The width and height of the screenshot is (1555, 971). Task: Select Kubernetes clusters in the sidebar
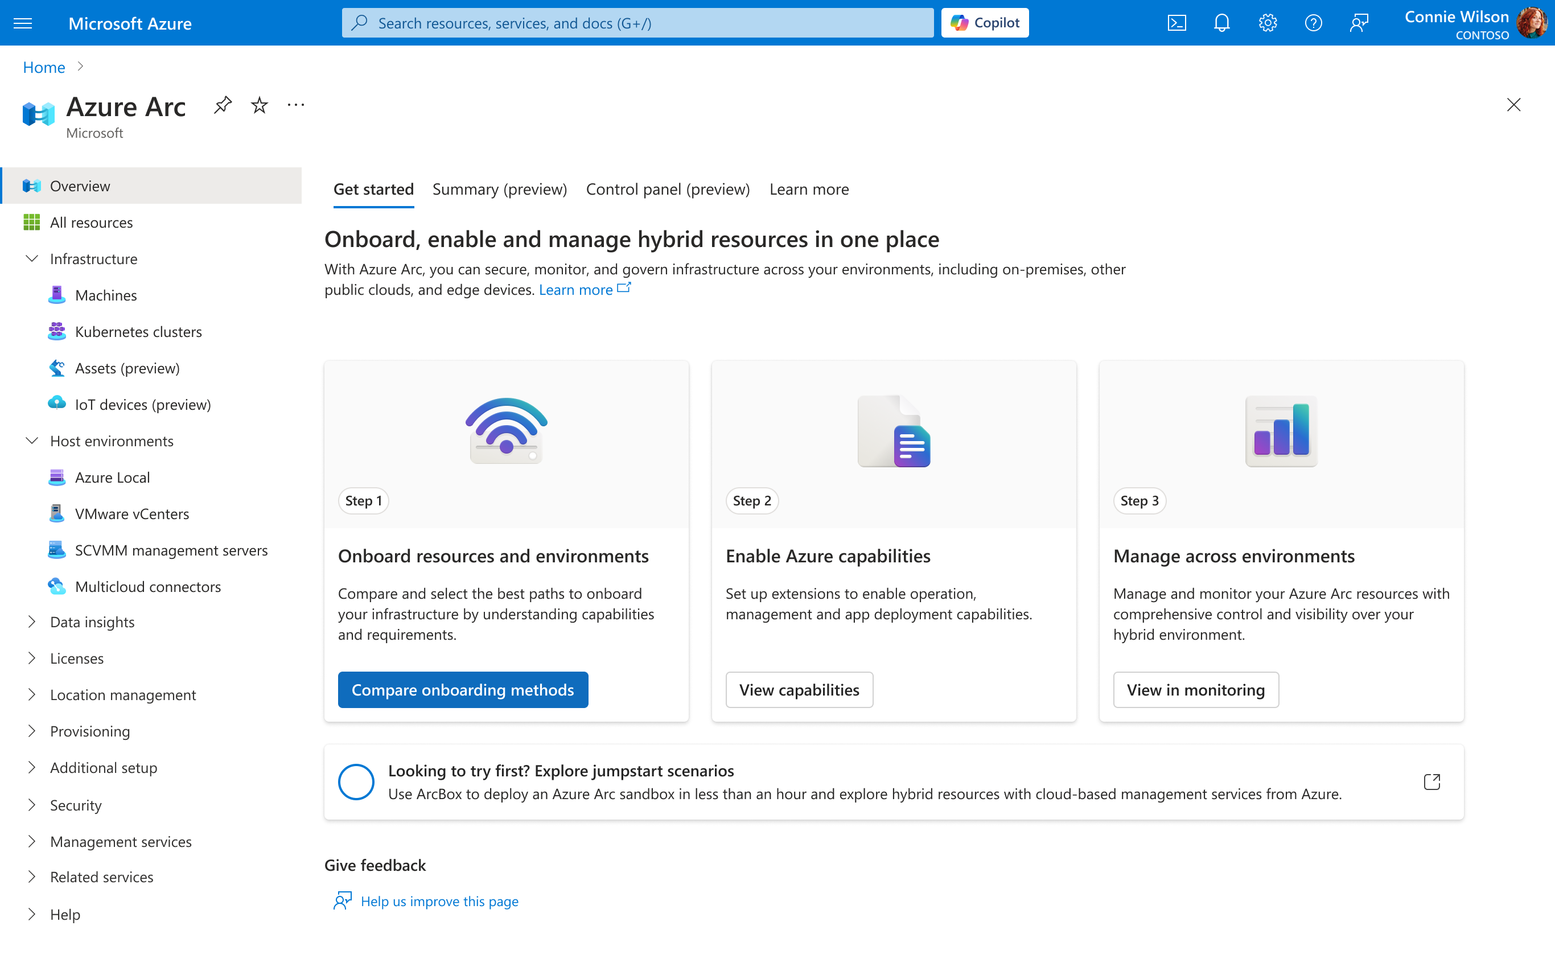[x=138, y=331]
